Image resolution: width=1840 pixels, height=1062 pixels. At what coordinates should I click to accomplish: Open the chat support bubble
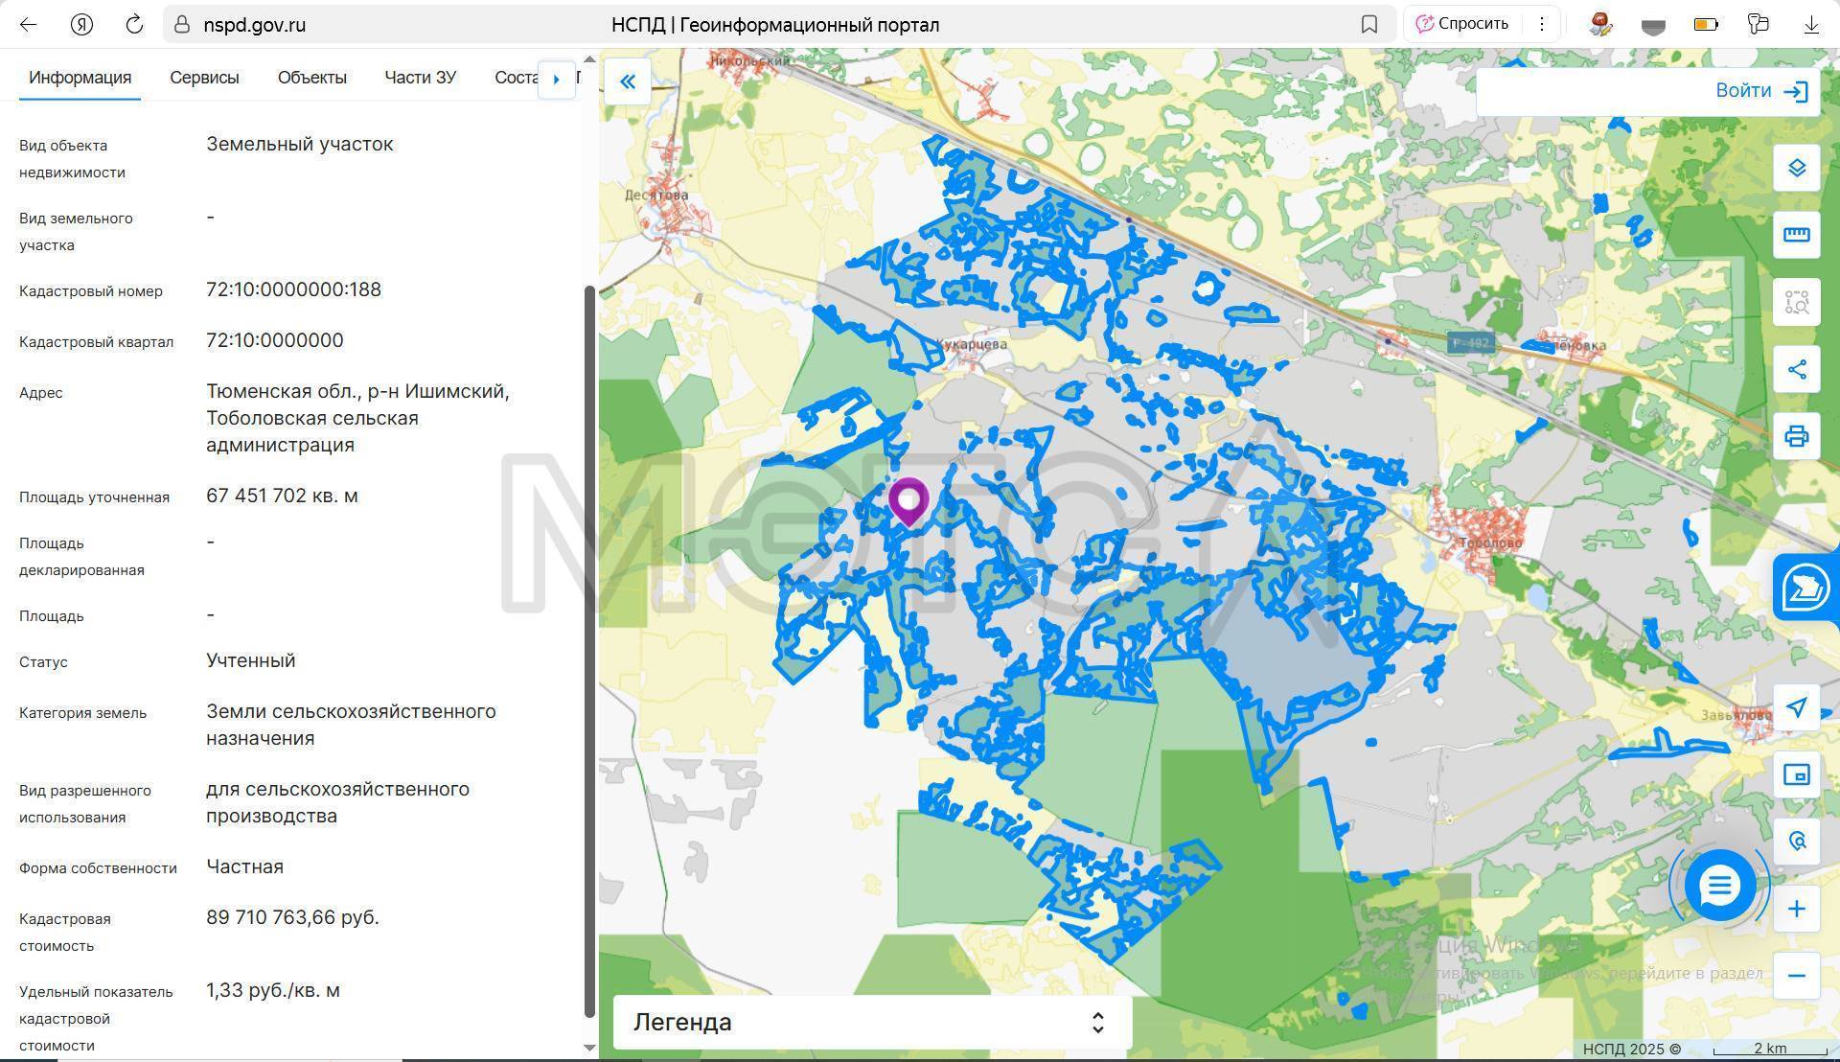[x=1719, y=886]
